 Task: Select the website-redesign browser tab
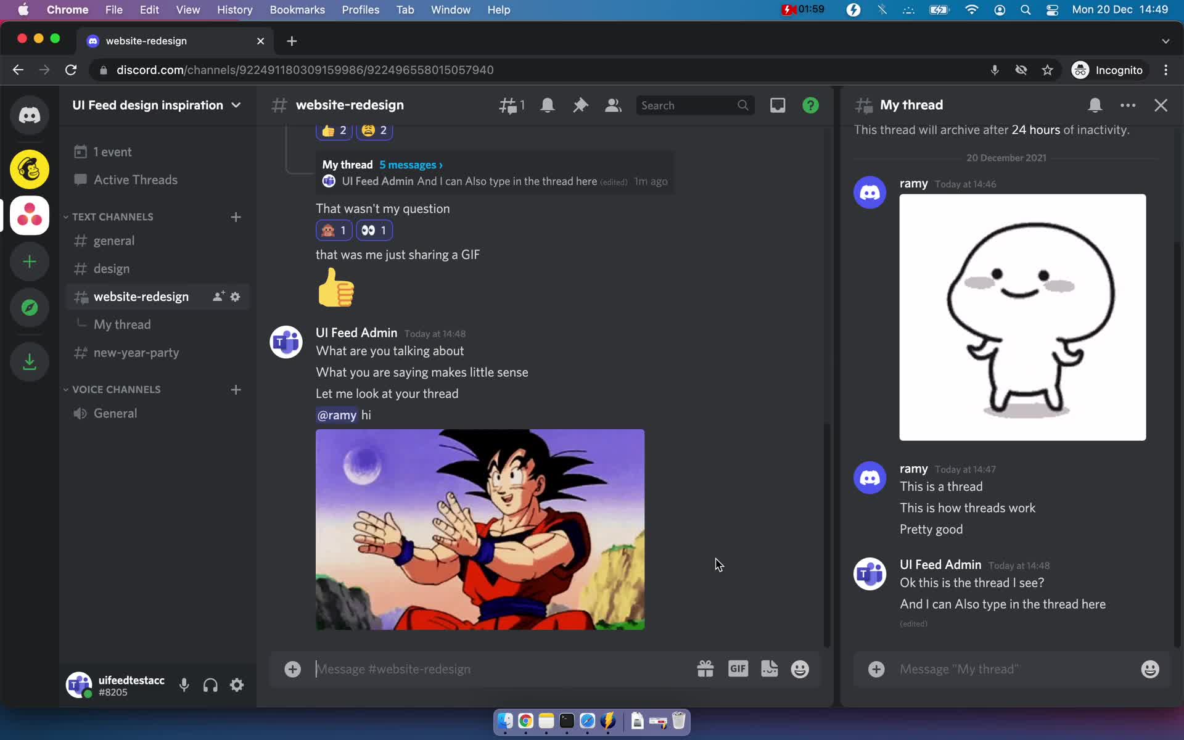176,41
